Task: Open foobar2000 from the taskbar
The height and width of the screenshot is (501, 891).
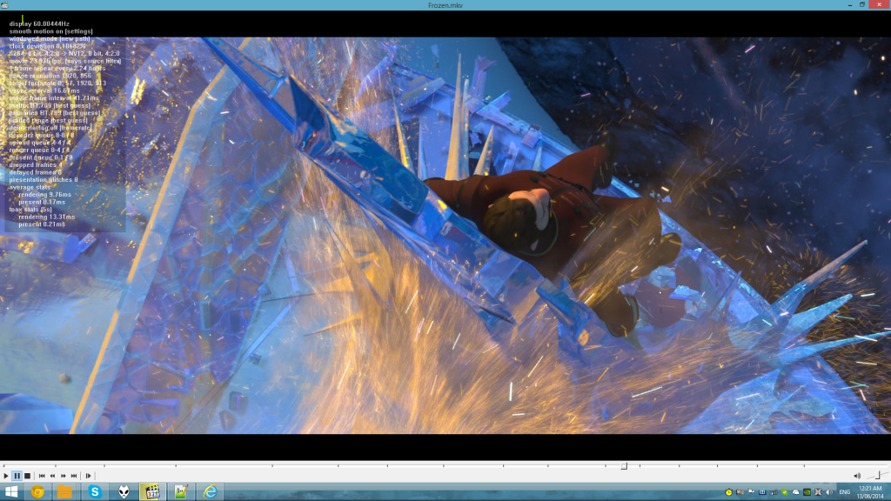Action: [x=124, y=492]
